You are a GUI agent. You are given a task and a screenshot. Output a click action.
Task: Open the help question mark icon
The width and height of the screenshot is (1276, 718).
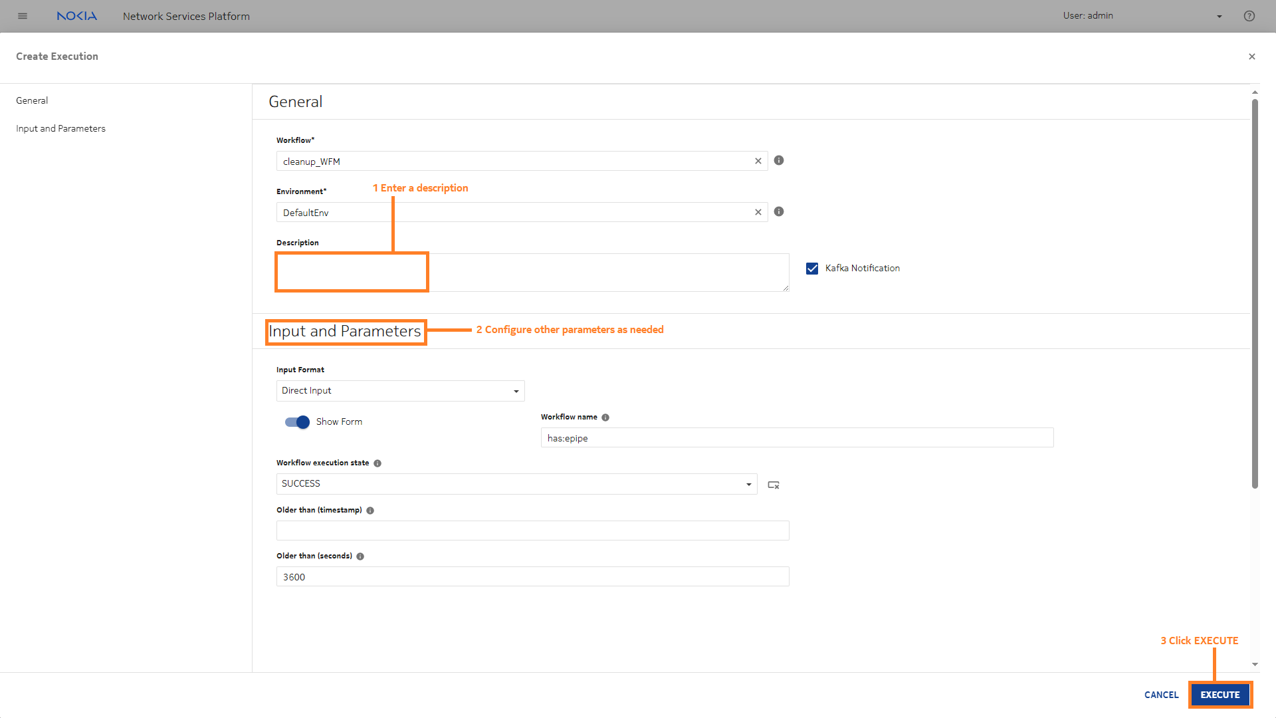point(1249,16)
